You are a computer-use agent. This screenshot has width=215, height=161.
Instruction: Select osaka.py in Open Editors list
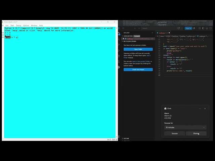[138, 39]
